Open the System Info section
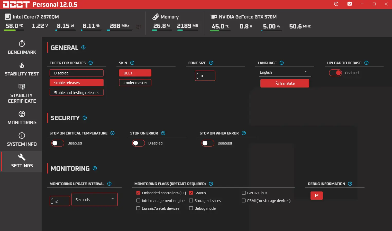Image resolution: width=392 pixels, height=231 pixels. pyautogui.click(x=21, y=139)
